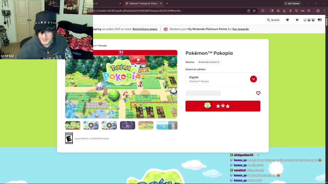The width and height of the screenshot is (328, 184).
Task: Open the site Search button
Action: [273, 20]
